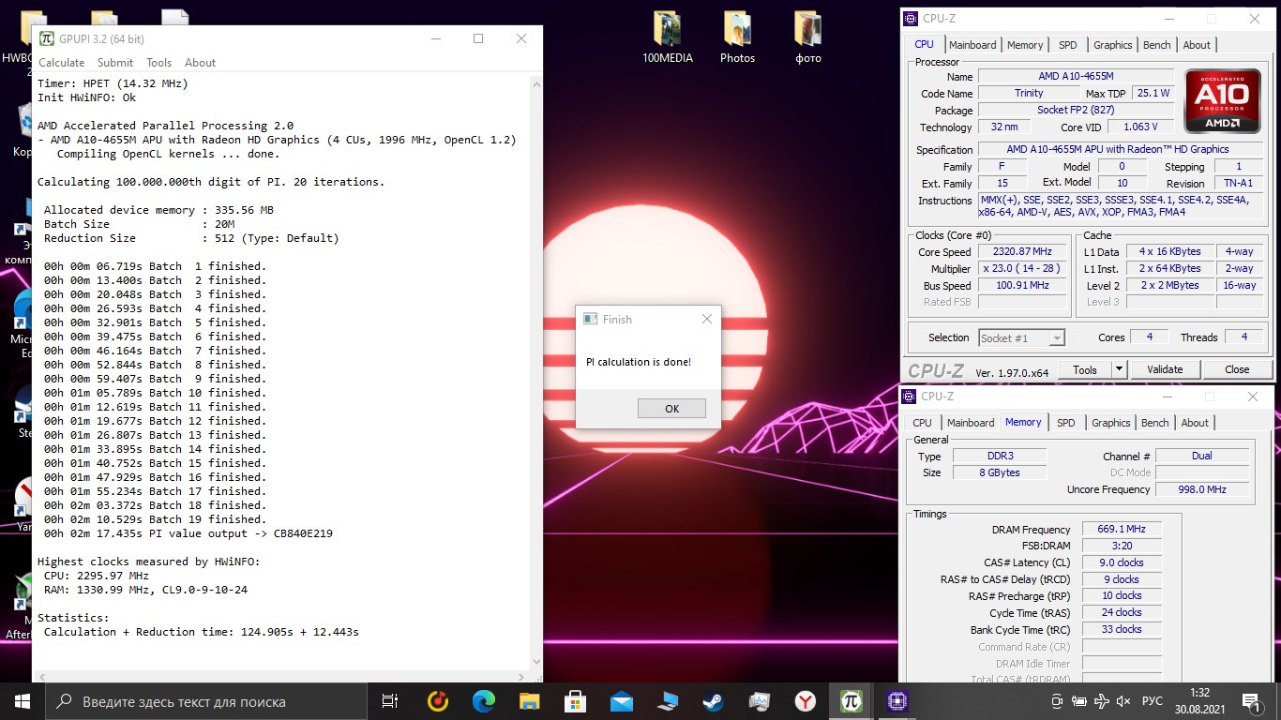Screen dimensions: 1281x720
Task: Switch to Mainboard tab in upper CPU-Z
Action: click(972, 45)
